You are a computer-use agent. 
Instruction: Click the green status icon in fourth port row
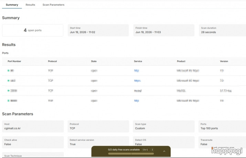pyautogui.click(x=9, y=101)
